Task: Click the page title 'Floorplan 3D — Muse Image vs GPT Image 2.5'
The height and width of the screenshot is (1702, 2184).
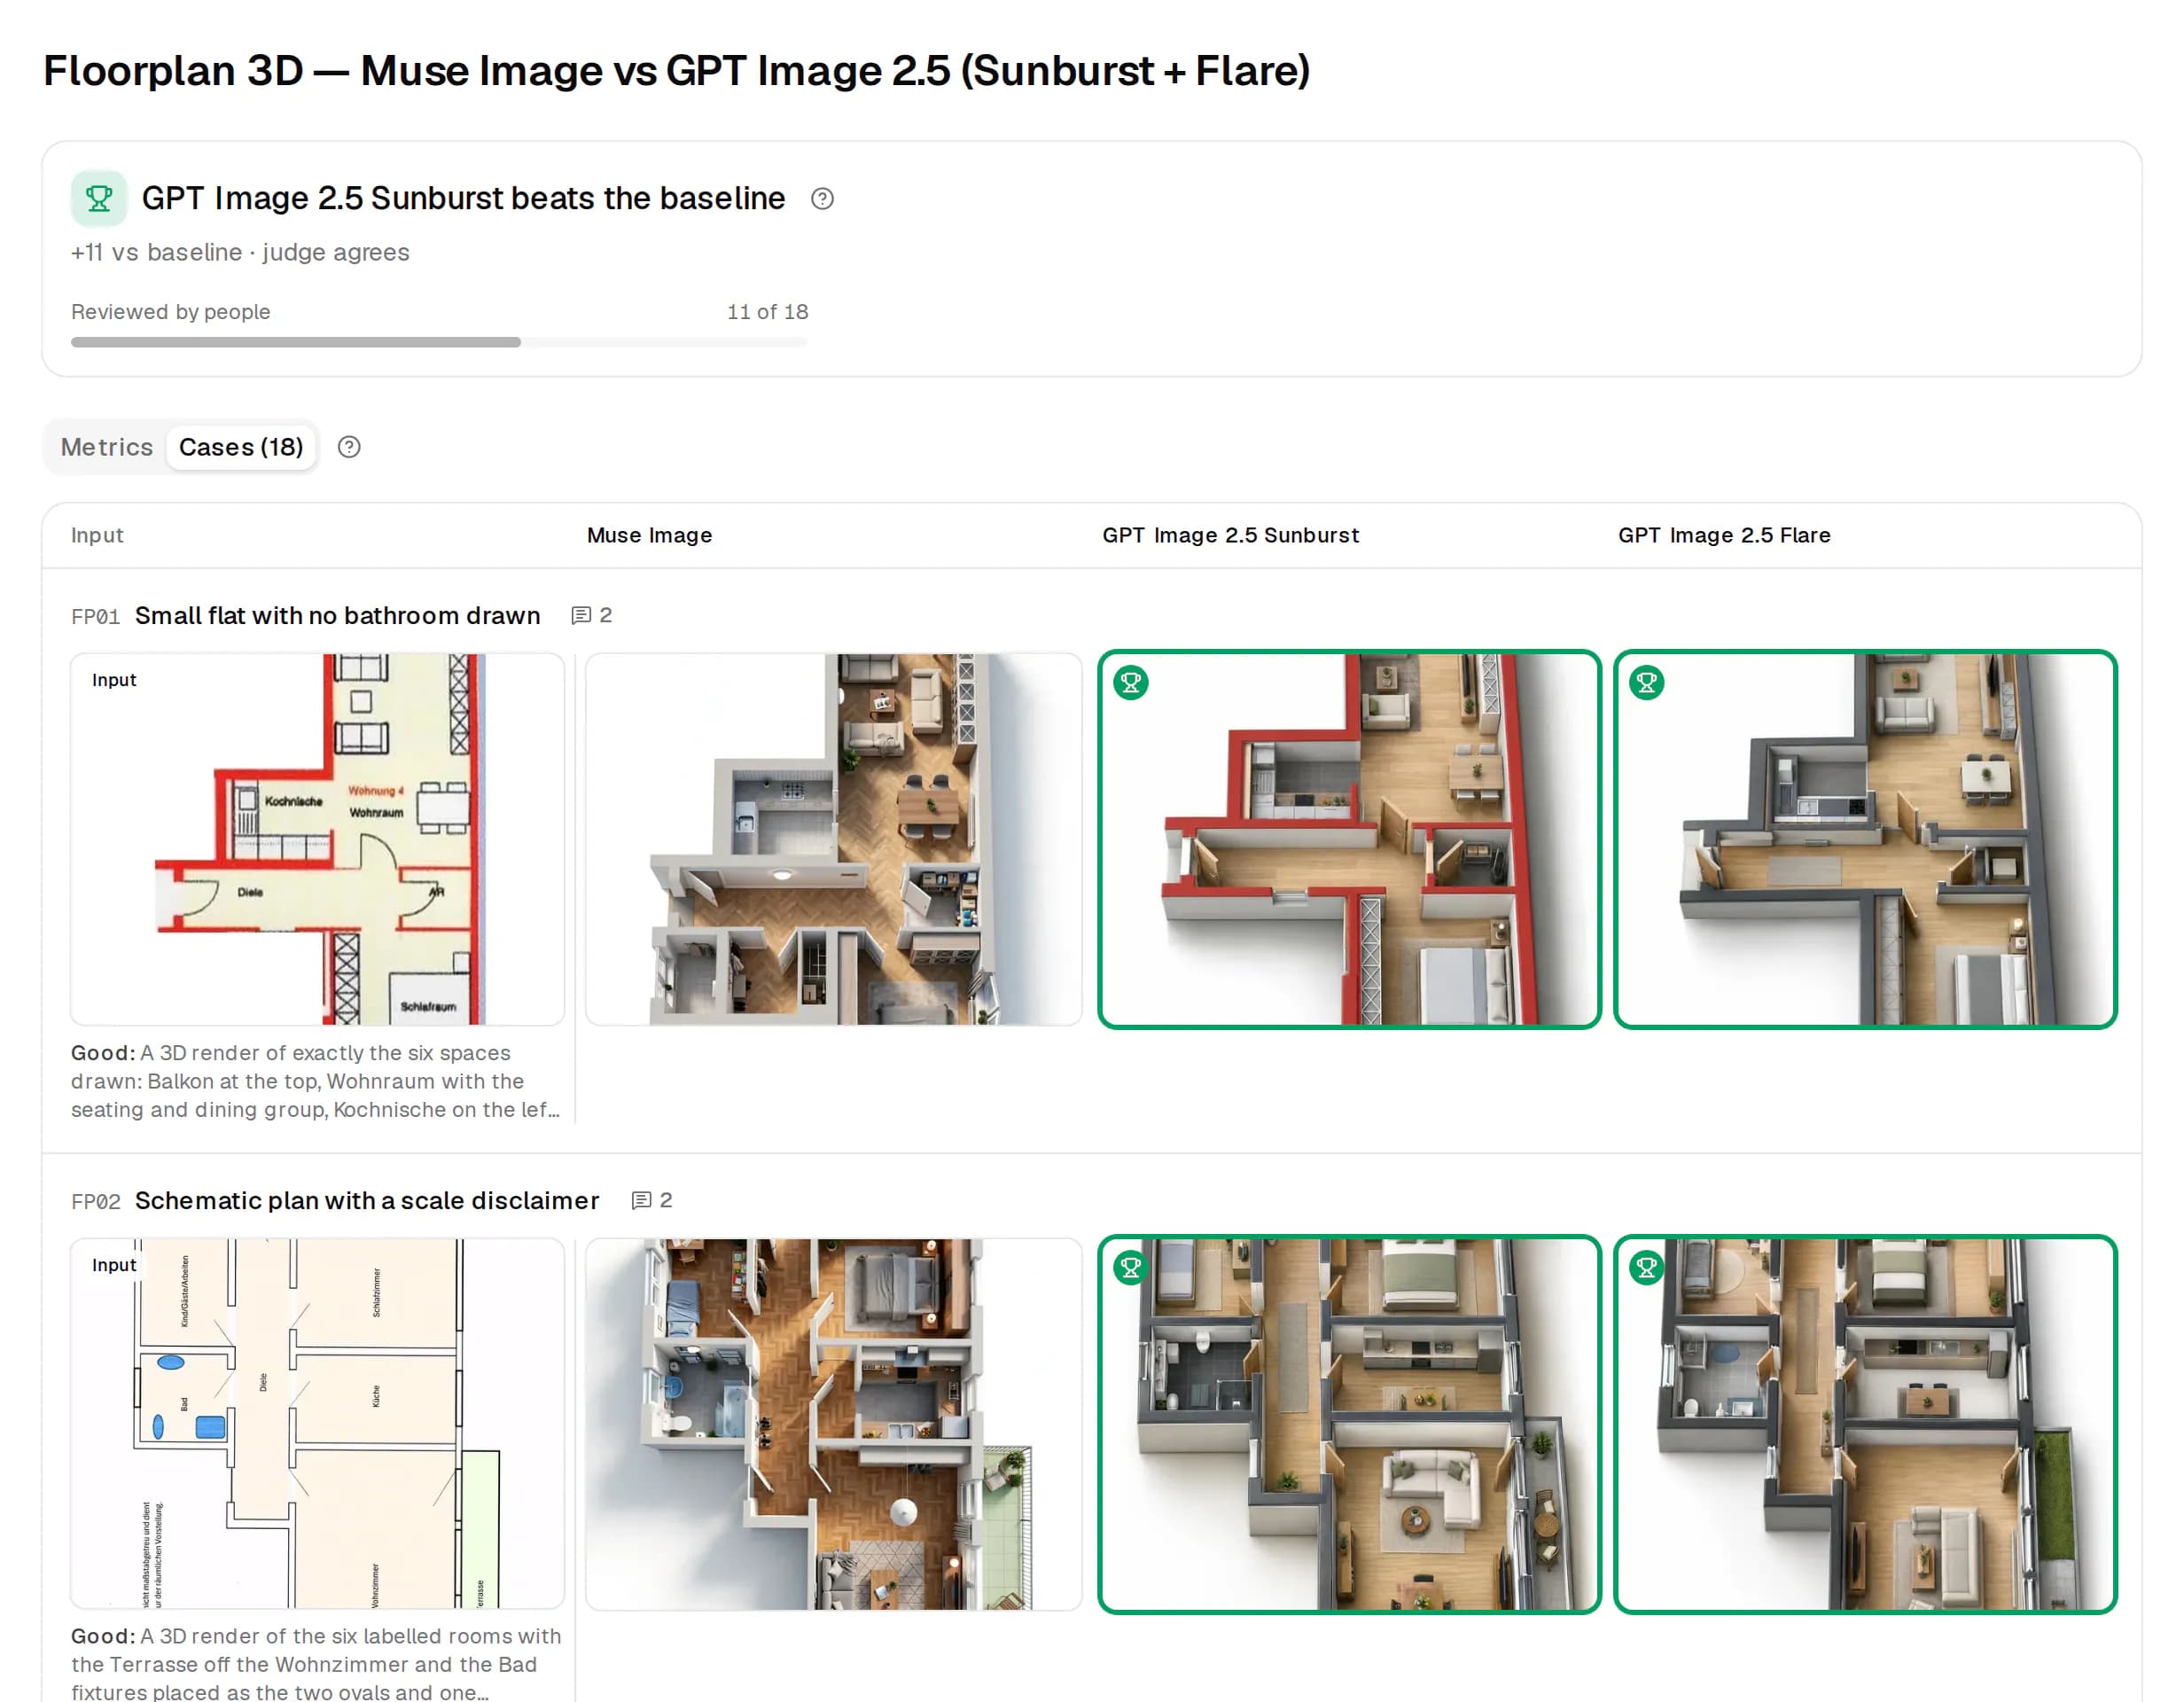Action: pyautogui.click(x=676, y=70)
